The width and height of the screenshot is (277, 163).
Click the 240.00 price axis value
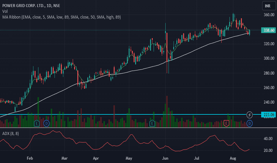[x=269, y=102]
